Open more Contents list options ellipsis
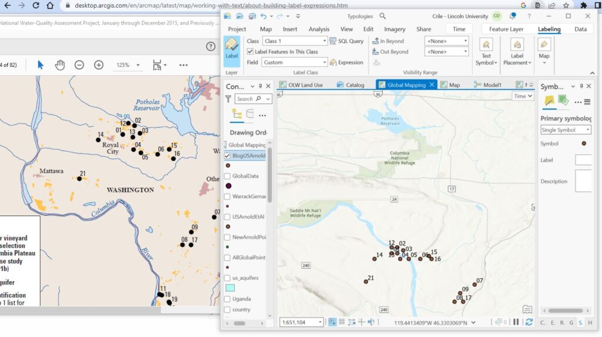Image resolution: width=602 pixels, height=337 pixels. pos(262,115)
